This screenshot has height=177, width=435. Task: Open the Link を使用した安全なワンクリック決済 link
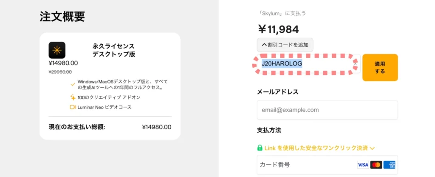tap(316, 148)
